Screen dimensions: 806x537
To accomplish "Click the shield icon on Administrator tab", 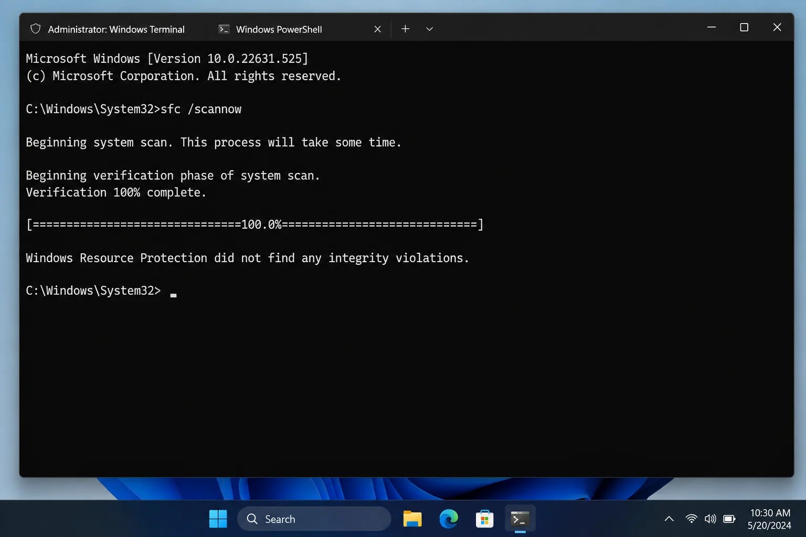I will coord(35,29).
